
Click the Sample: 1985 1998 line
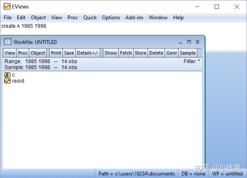[x=41, y=67]
